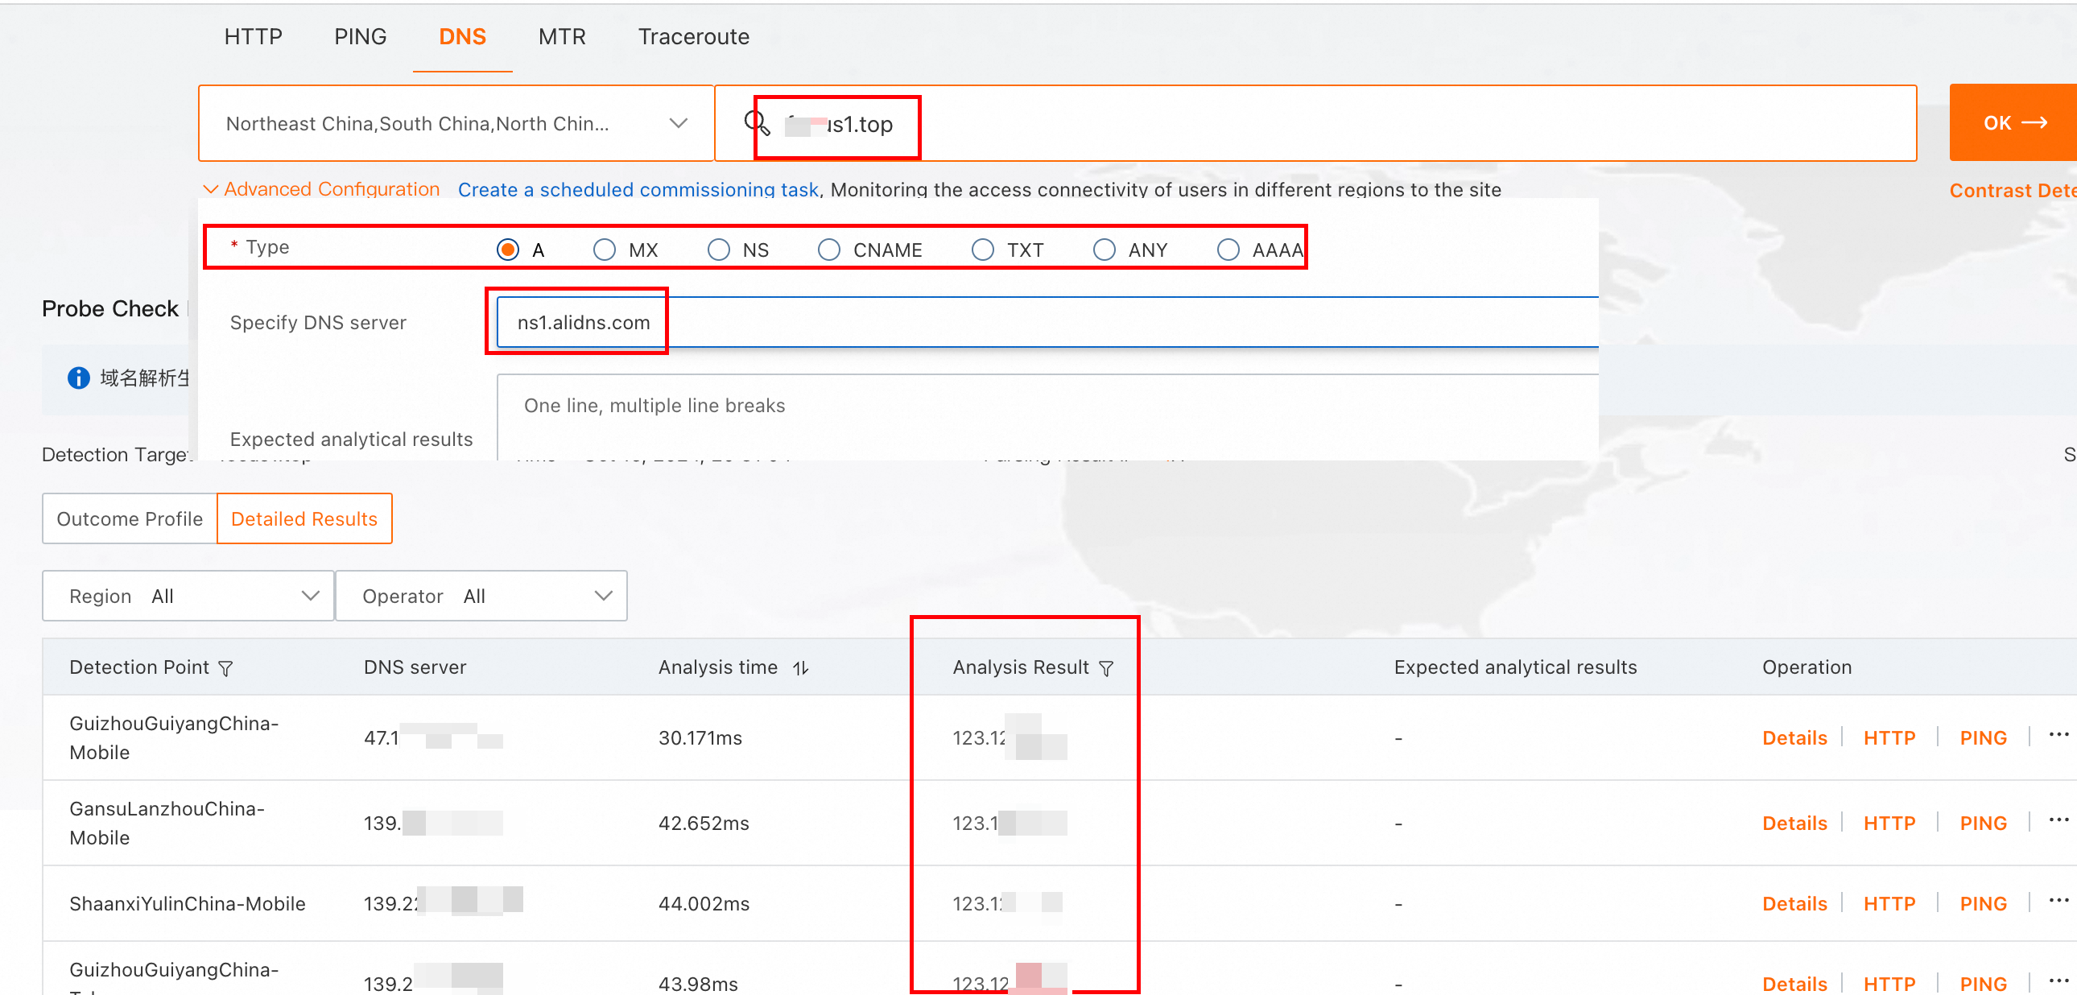The image size is (2077, 995).
Task: Click the blue info icon in notice bar
Action: [78, 378]
